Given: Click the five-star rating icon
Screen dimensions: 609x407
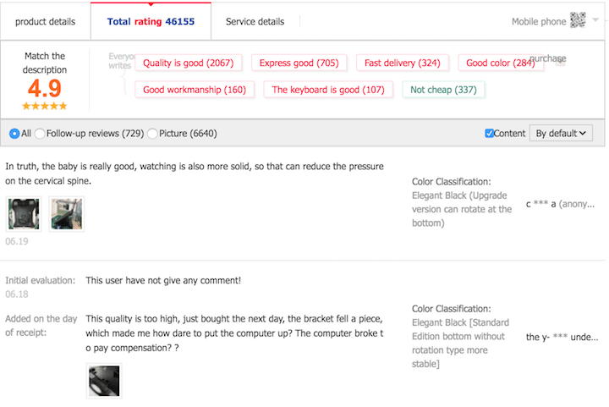Looking at the screenshot, I should pos(45,106).
